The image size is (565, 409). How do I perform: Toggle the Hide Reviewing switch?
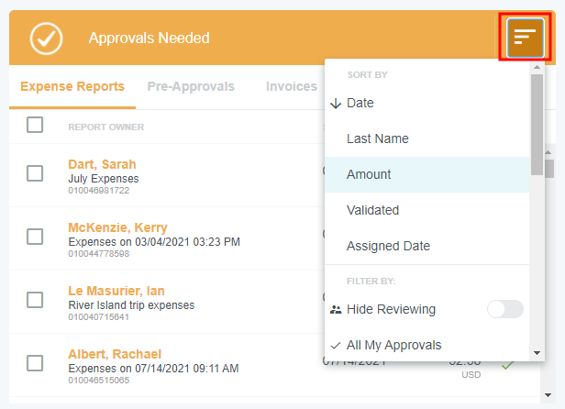tap(504, 309)
